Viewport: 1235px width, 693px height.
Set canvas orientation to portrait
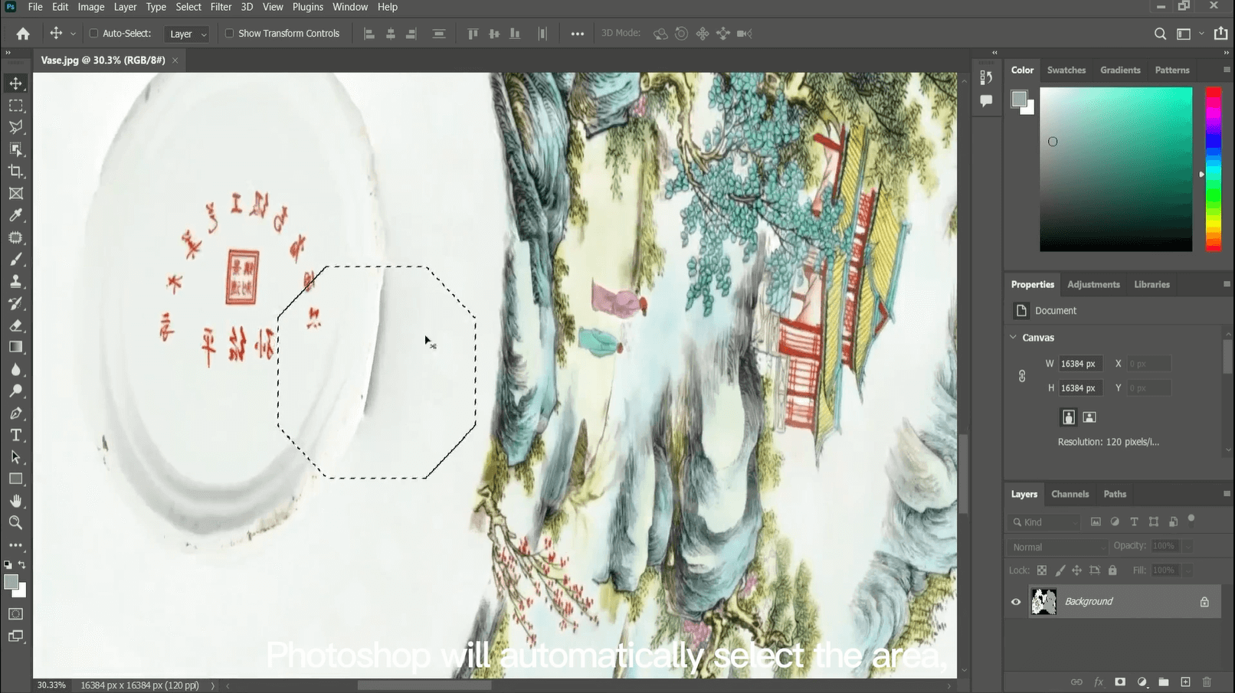(x=1068, y=417)
